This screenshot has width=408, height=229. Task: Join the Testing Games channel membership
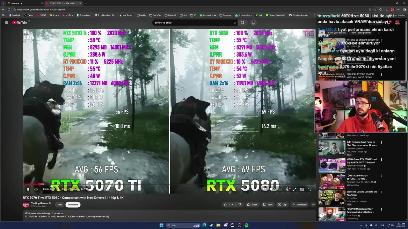[x=59, y=205]
